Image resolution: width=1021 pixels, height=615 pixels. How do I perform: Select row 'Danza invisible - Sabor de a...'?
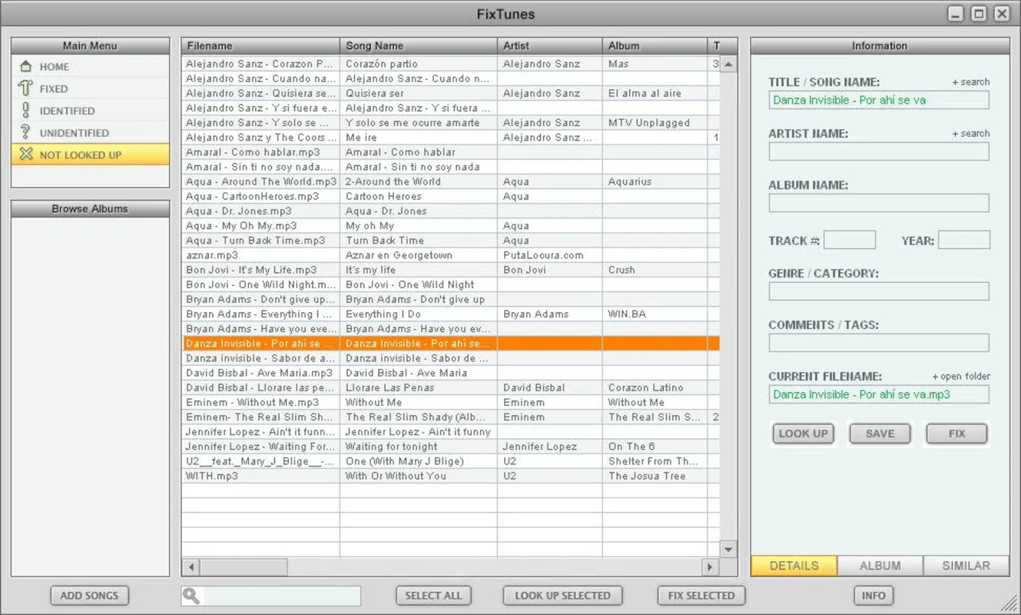[450, 358]
